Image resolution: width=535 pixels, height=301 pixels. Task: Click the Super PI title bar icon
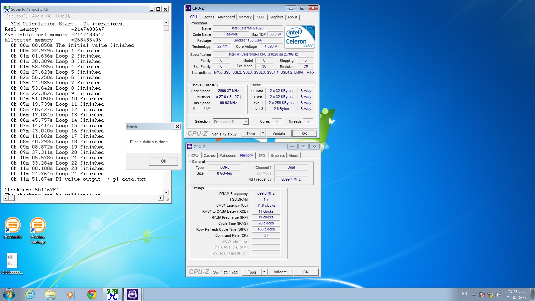(7, 9)
